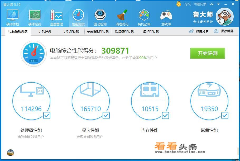Switch to 手机评测 tab
Screen dimensions: 240x161
[x=45, y=31]
